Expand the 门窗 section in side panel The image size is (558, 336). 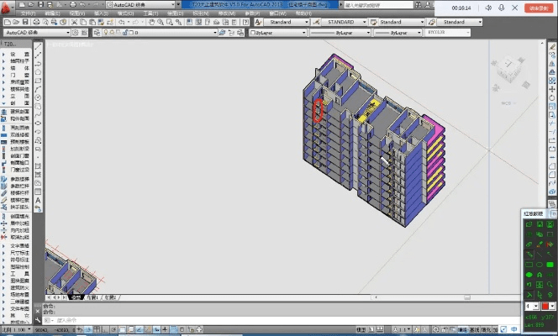point(20,75)
